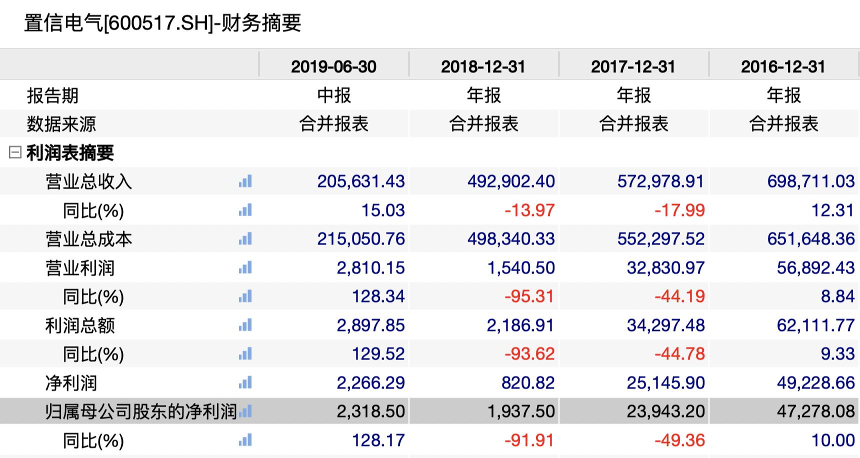Click the chart icon next to 利润总额 同比(%)

[245, 354]
